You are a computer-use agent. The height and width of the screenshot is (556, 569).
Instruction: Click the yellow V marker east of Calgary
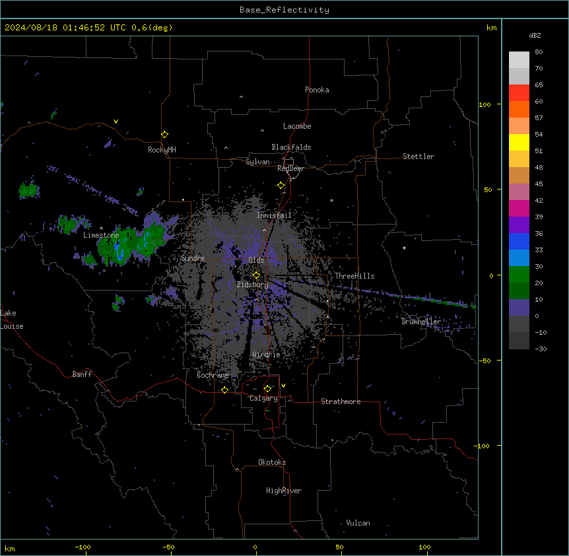tap(283, 386)
